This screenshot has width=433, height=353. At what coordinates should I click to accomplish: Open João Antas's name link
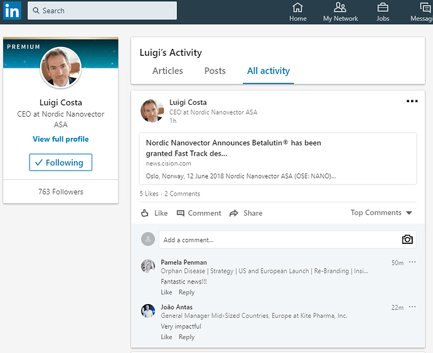[x=176, y=307]
